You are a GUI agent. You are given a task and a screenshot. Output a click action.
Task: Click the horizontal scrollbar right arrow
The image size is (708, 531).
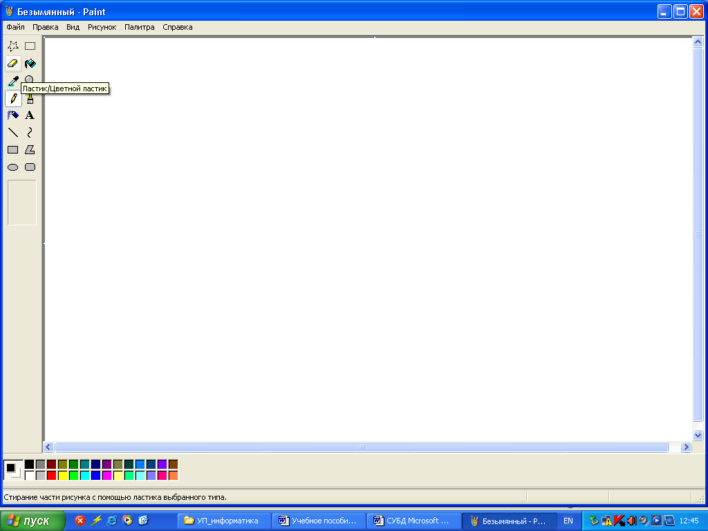click(686, 447)
